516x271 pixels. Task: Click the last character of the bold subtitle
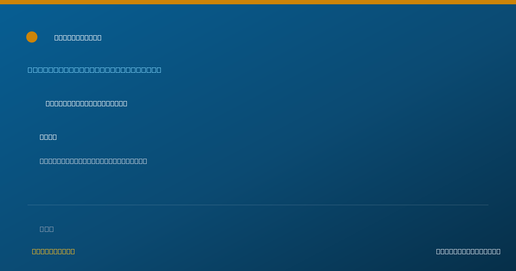pos(125,103)
